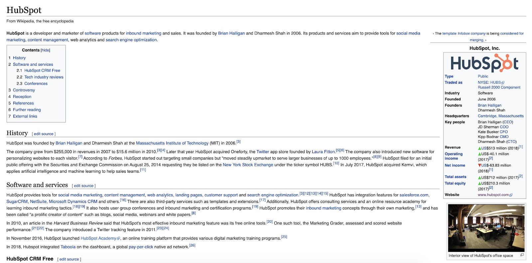
Task: Click the red decrease arrow beside Net income value
Action: point(479,165)
